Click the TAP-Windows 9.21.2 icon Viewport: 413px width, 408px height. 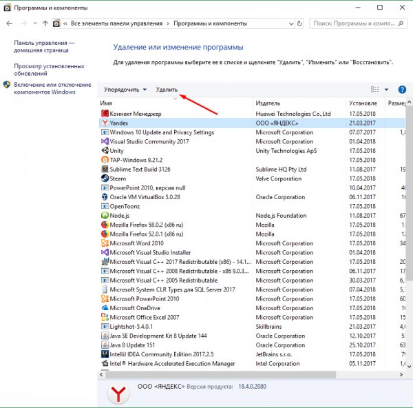point(105,160)
